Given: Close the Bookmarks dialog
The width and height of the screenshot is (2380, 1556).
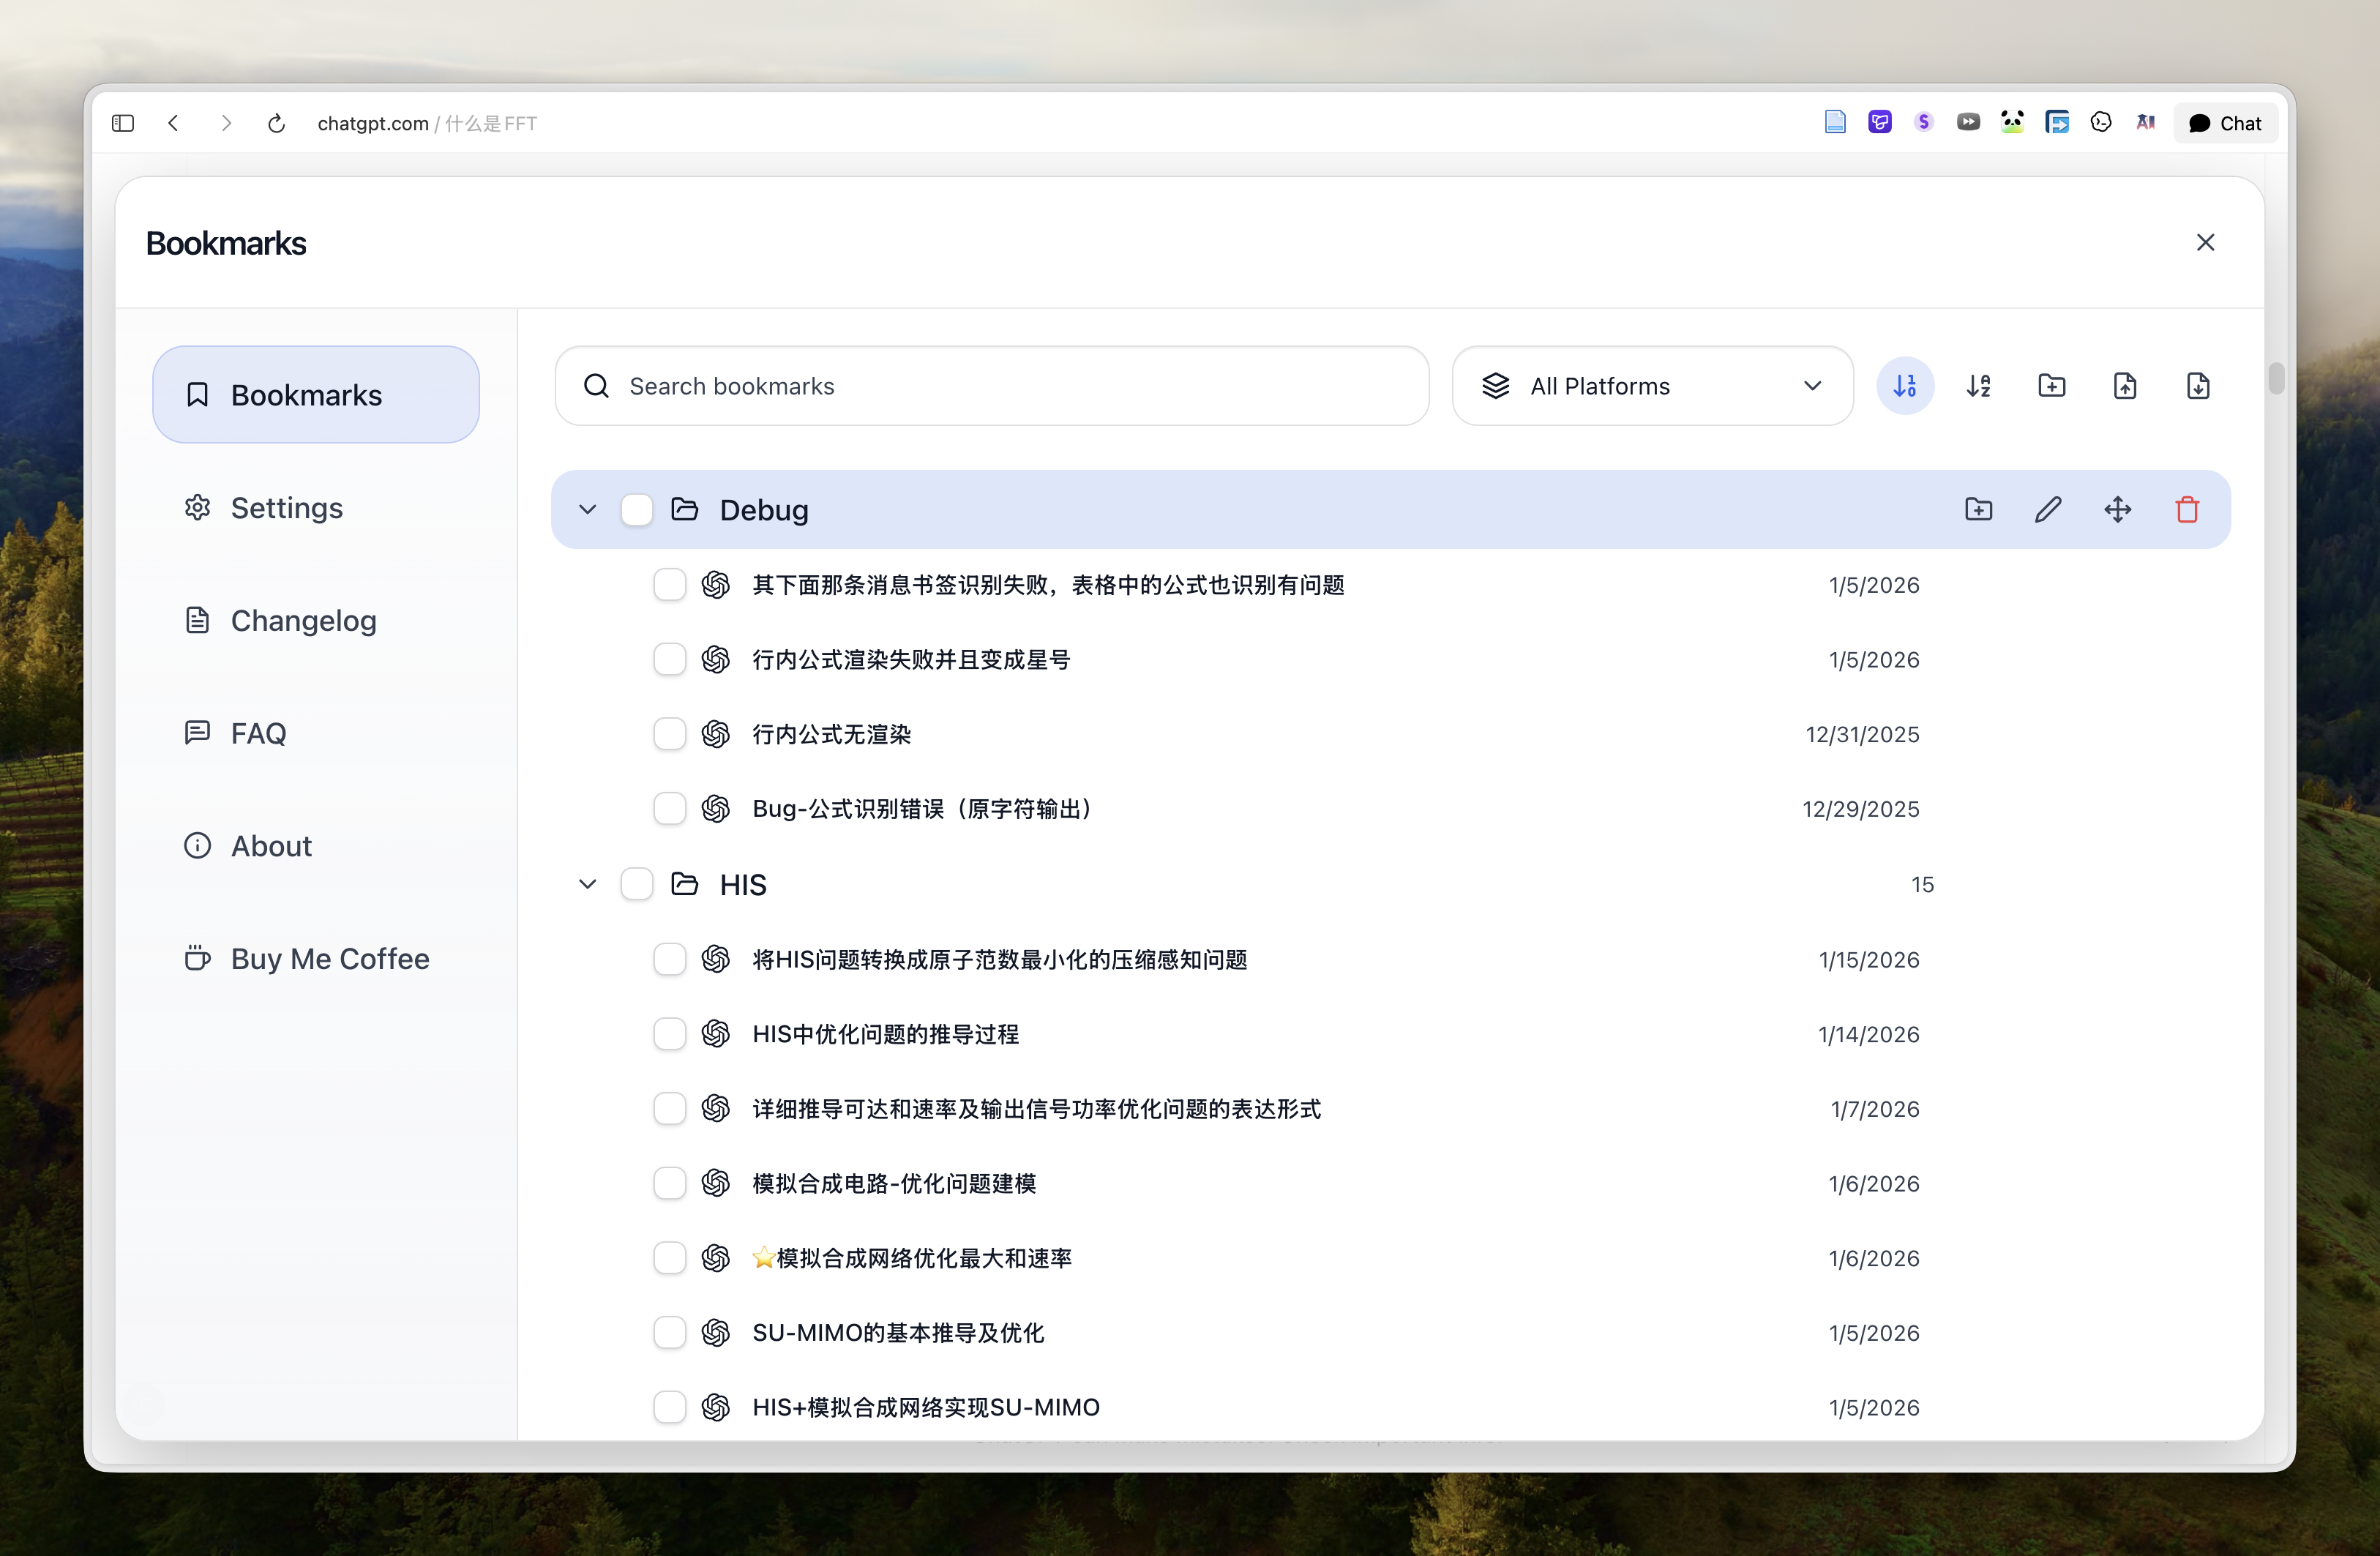Looking at the screenshot, I should (2205, 243).
